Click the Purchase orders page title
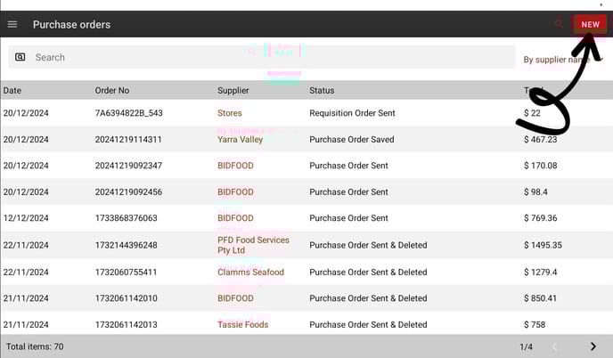 point(71,24)
